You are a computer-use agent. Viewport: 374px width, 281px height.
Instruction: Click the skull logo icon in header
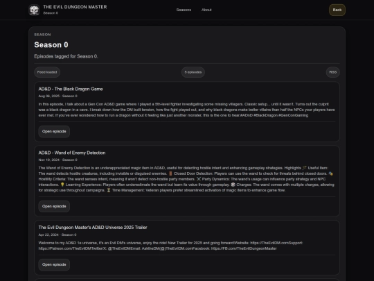point(34,10)
